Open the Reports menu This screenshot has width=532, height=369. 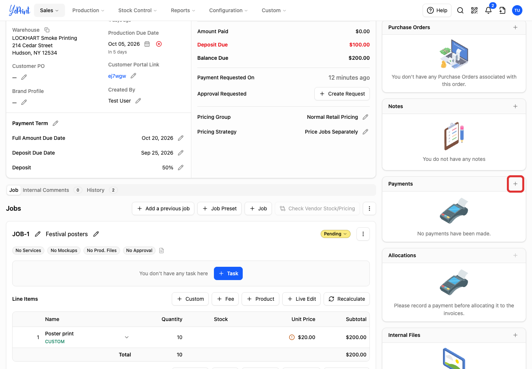pos(183,10)
